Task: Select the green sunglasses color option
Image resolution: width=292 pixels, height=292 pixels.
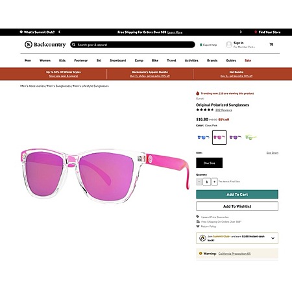Action: [251, 138]
